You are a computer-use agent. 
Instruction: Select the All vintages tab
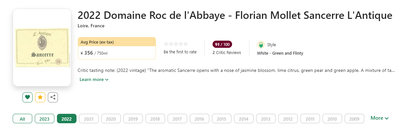tap(22, 119)
